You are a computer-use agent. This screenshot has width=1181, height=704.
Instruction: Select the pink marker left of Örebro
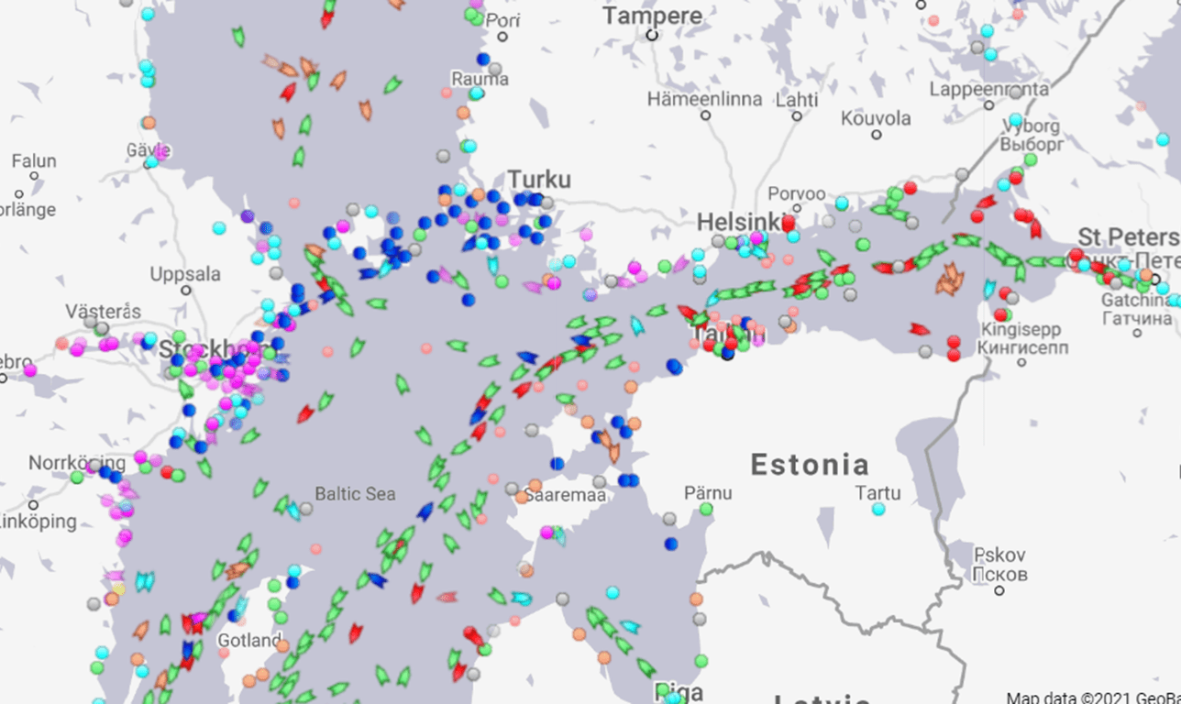point(30,370)
